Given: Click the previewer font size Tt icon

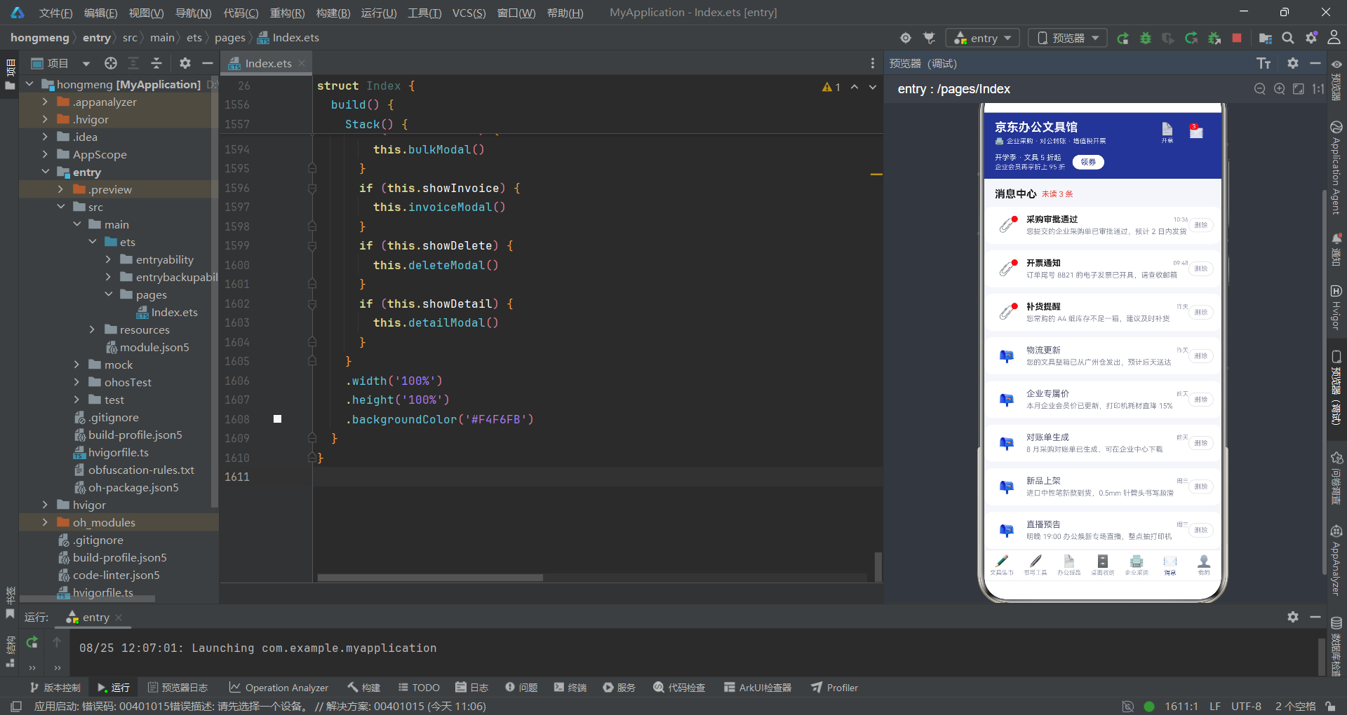Looking at the screenshot, I should tap(1264, 64).
